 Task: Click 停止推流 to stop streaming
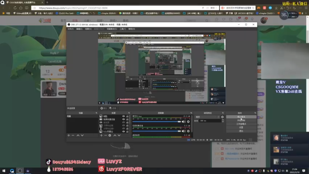[x=241, y=117]
